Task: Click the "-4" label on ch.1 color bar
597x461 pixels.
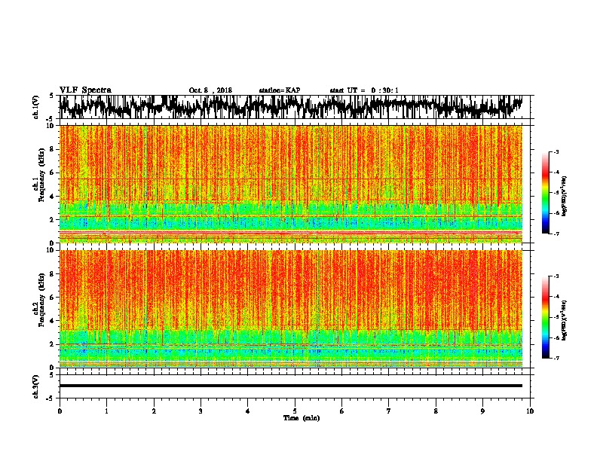Action: point(556,172)
